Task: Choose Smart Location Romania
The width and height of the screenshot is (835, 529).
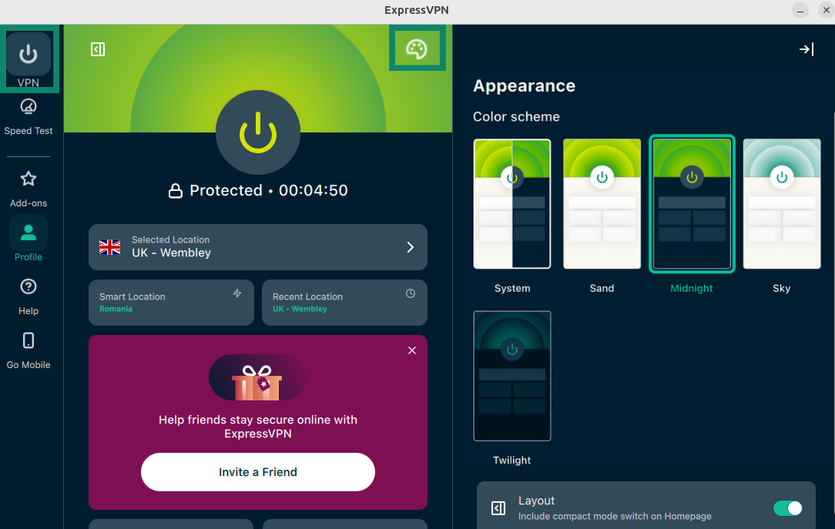Action: tap(171, 303)
